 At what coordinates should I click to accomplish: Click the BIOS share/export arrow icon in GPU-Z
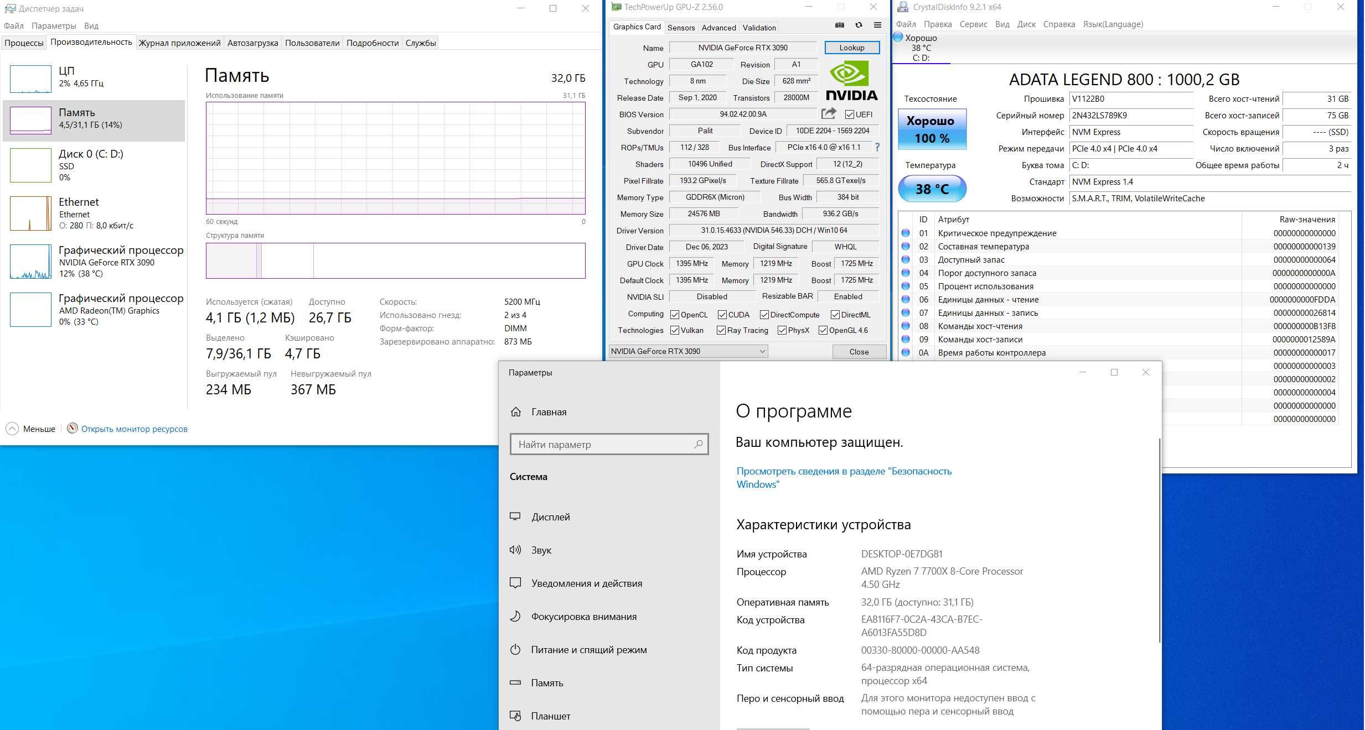tap(829, 114)
